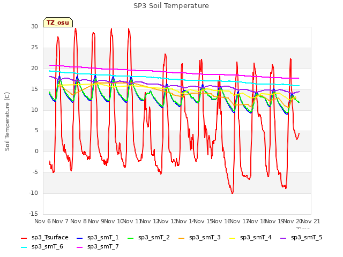The width and height of the screenshot is (343, 257).
Task: Click the magenta sp3_smT_7 legend swatch
Action: click(80, 247)
